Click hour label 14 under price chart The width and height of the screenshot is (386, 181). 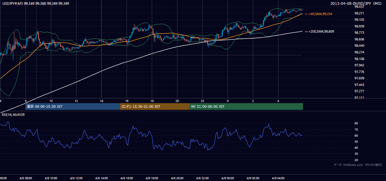[x=101, y=101]
